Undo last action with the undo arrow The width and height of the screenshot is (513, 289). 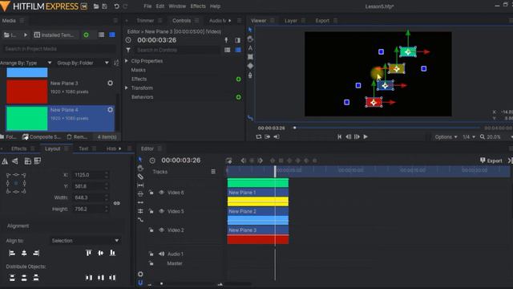tap(116, 6)
